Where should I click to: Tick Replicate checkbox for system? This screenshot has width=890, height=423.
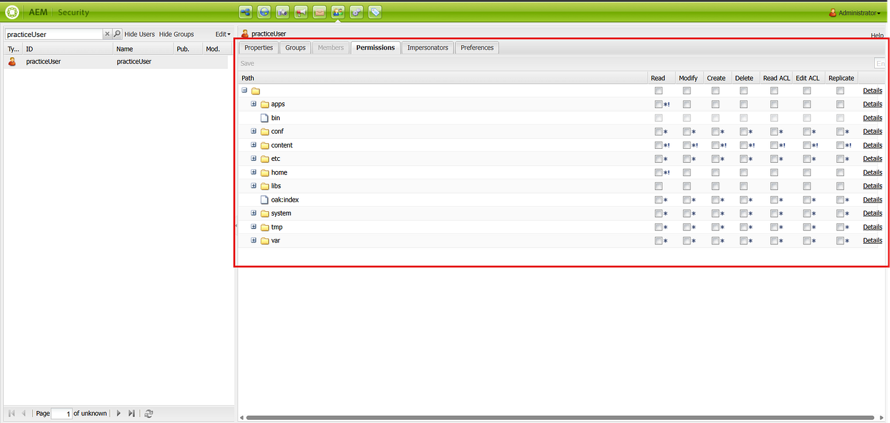click(840, 213)
